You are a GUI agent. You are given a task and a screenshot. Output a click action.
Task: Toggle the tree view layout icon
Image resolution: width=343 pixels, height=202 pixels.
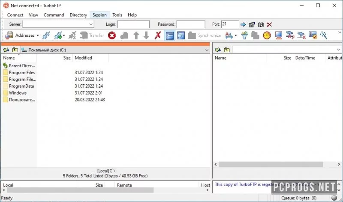tap(181, 36)
